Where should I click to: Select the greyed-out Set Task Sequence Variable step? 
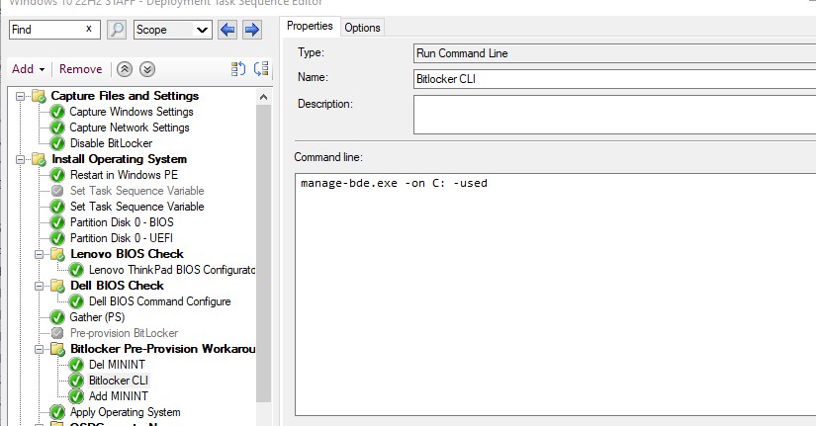point(136,191)
